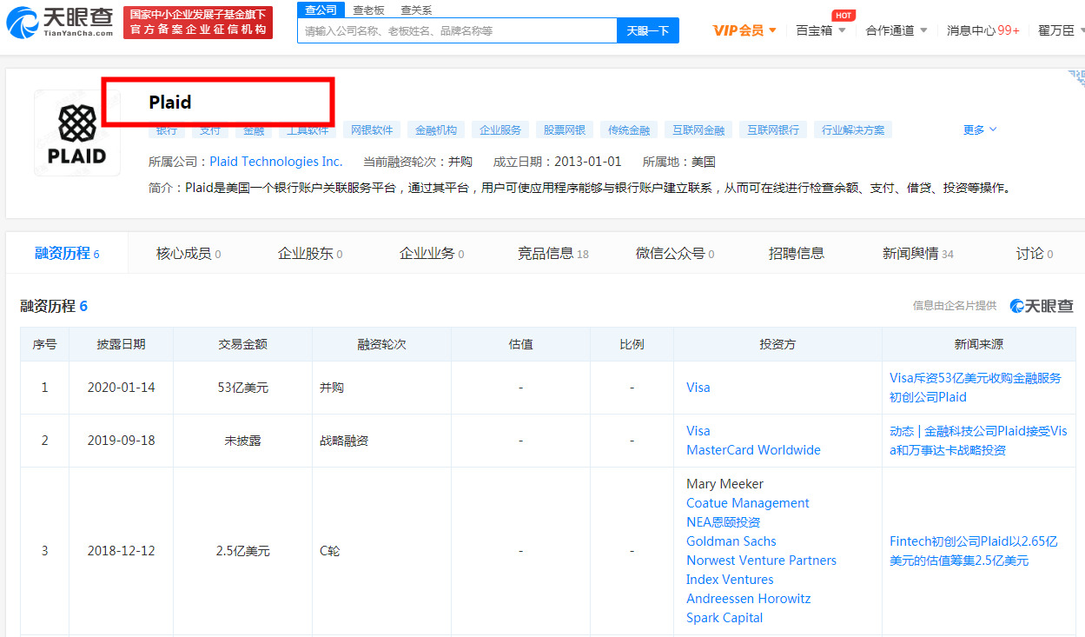Open 消息中心 notifications
This screenshot has height=637, width=1085.
(983, 30)
